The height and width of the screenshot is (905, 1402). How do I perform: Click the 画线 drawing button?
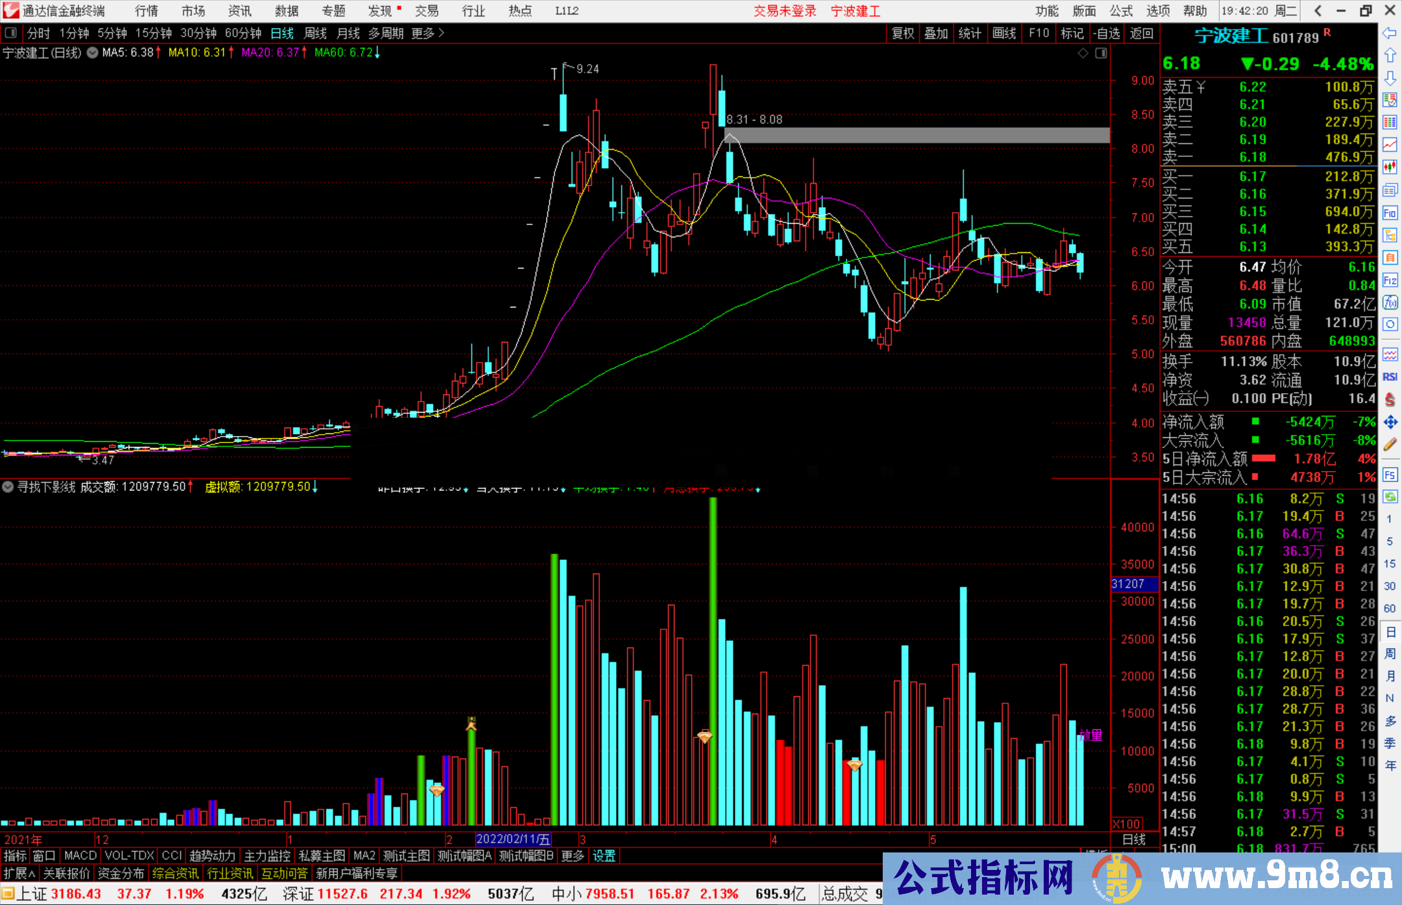tap(1003, 33)
